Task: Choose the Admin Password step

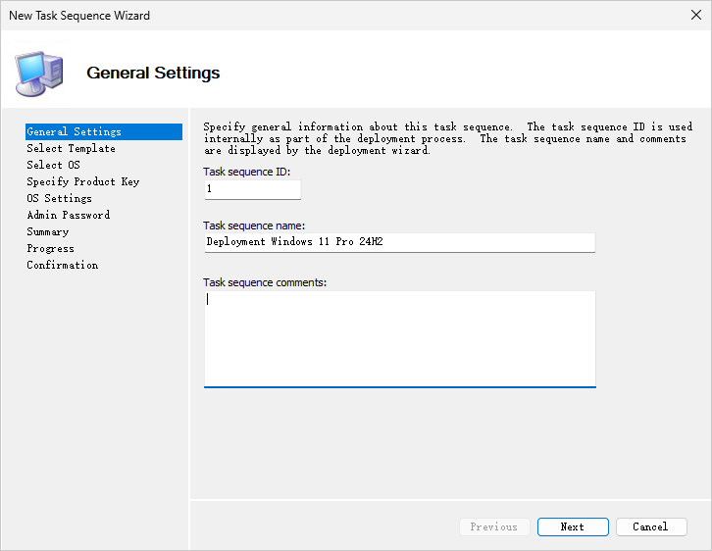Action: click(69, 215)
